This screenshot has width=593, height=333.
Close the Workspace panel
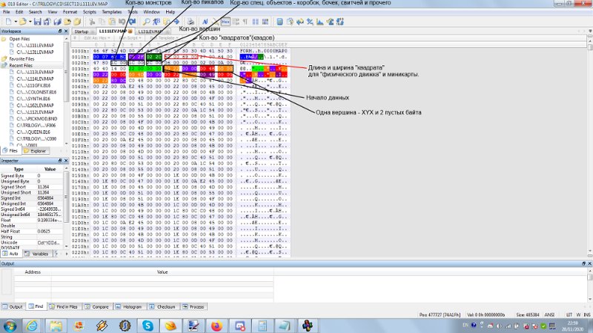coord(66,31)
